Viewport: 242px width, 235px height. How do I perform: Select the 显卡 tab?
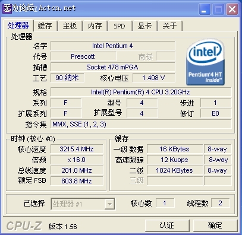[144, 26]
